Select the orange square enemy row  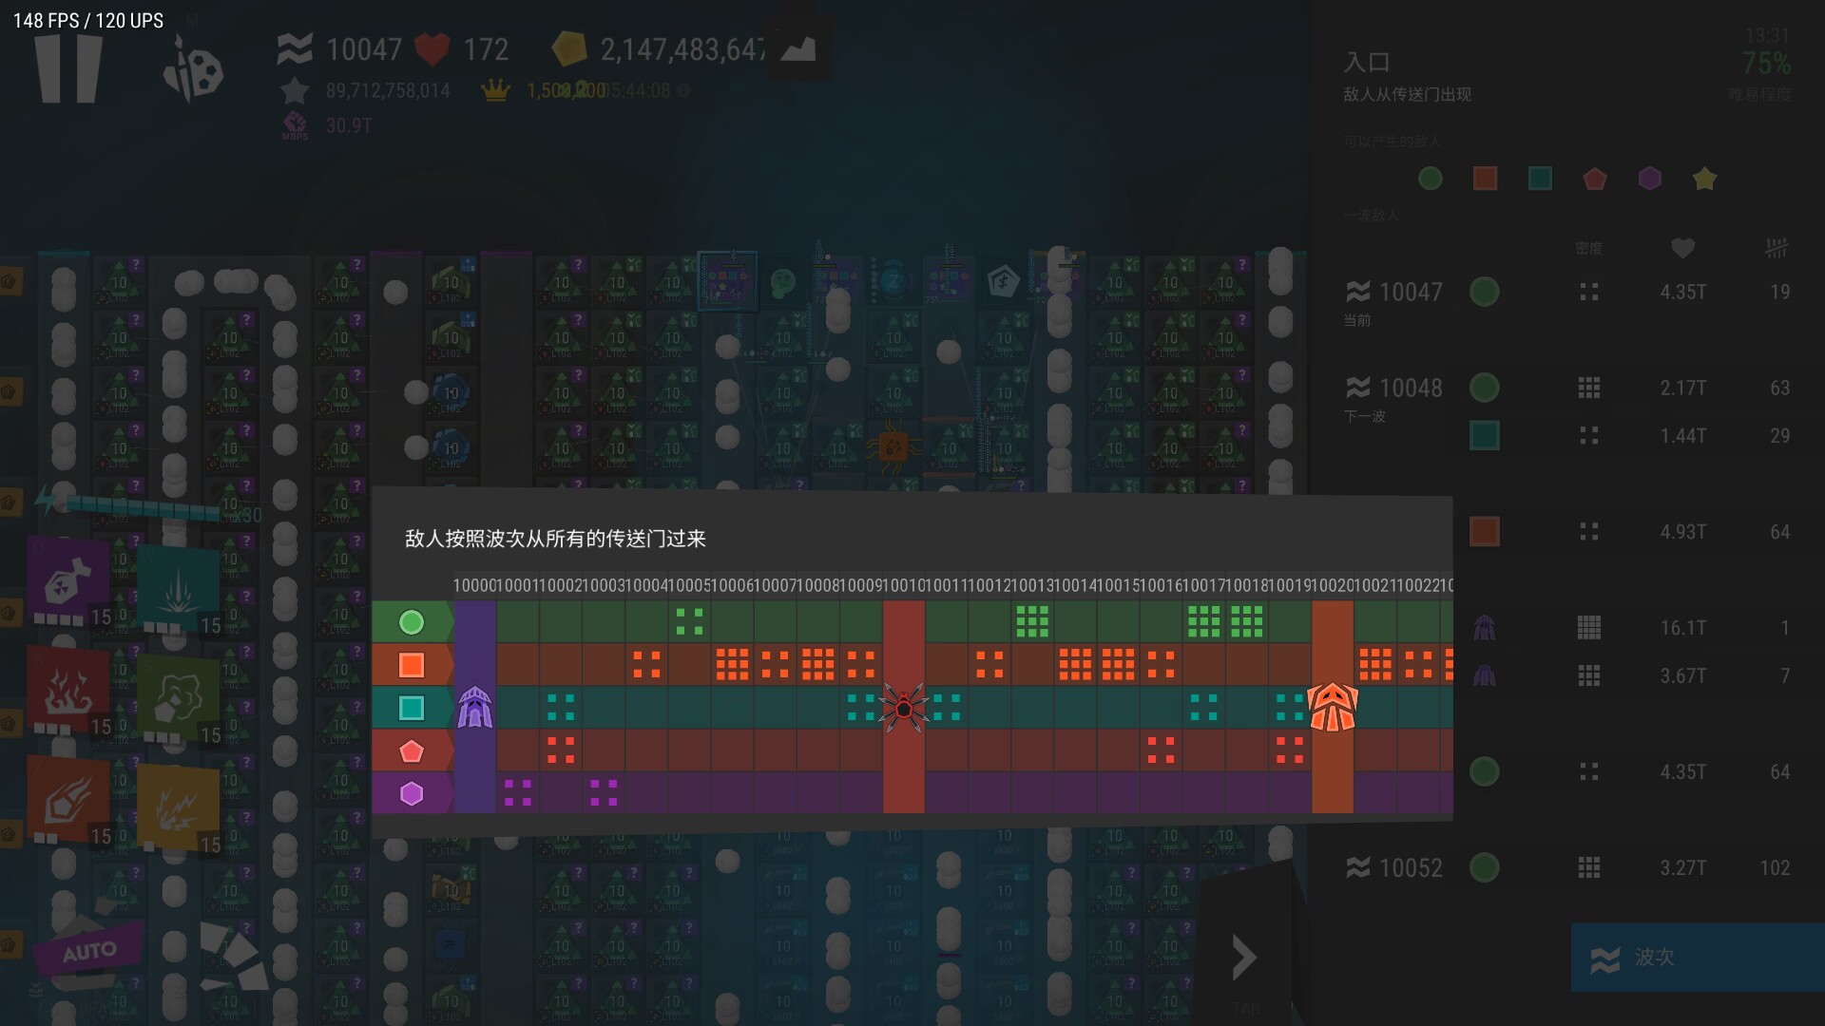tap(412, 665)
